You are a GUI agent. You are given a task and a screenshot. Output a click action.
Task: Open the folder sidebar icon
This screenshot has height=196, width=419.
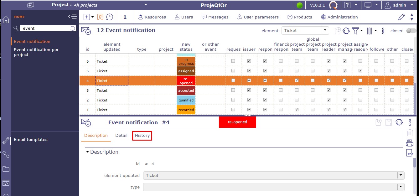pos(6,169)
